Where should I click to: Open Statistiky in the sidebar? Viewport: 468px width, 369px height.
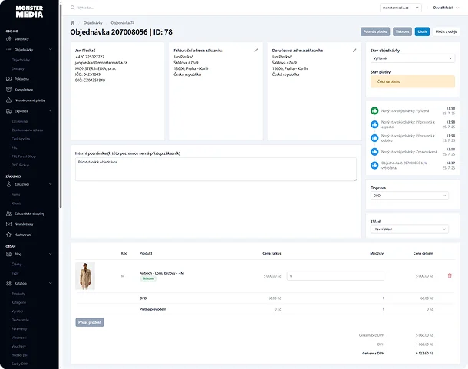[21, 38]
